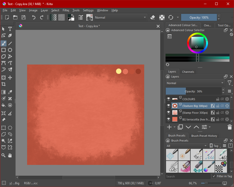Open the Filter menu
This screenshot has width=234, height=187.
pyautogui.click(x=66, y=10)
